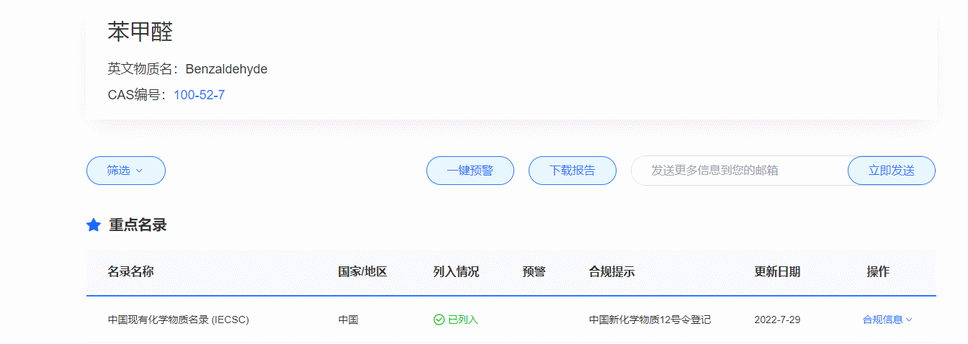Screen dimensions: 968x344
Task: Select the 预警 column header
Action: [x=534, y=272]
